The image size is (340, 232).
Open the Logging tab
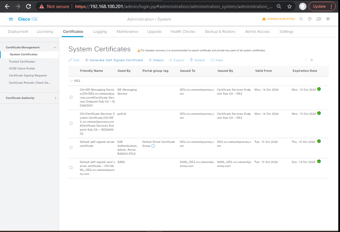(100, 32)
